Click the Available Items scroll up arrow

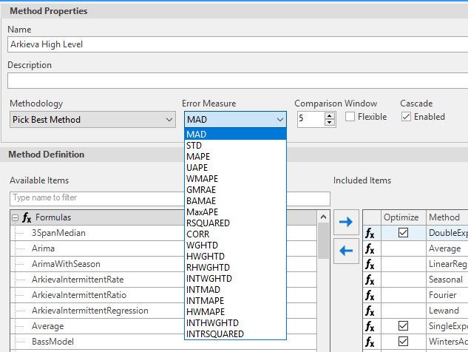point(323,217)
